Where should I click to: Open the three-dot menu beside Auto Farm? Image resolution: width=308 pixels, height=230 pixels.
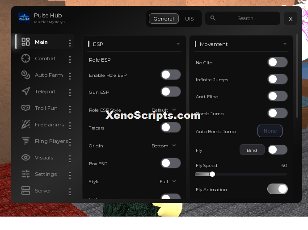[70, 76]
